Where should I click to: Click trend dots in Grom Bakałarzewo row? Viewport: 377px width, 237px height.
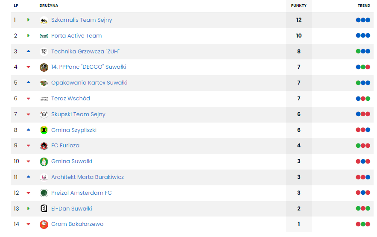click(363, 224)
